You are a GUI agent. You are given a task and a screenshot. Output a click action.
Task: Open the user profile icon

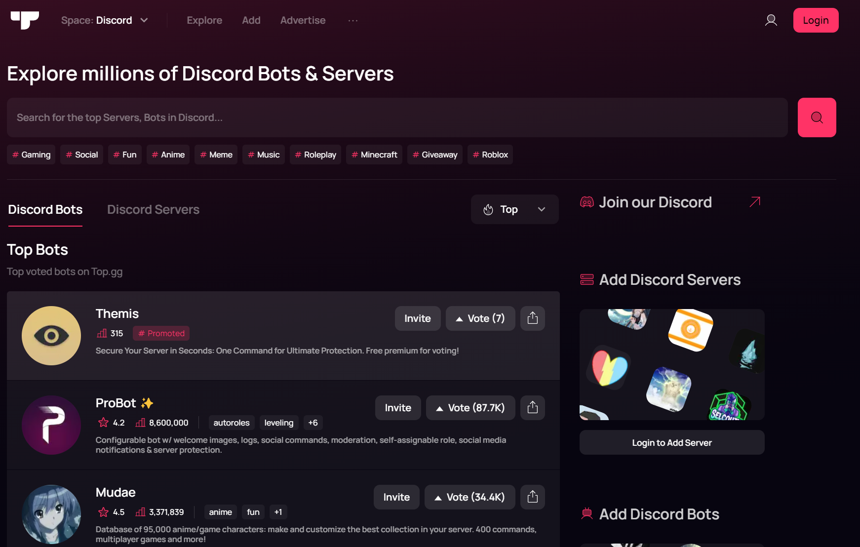point(771,20)
